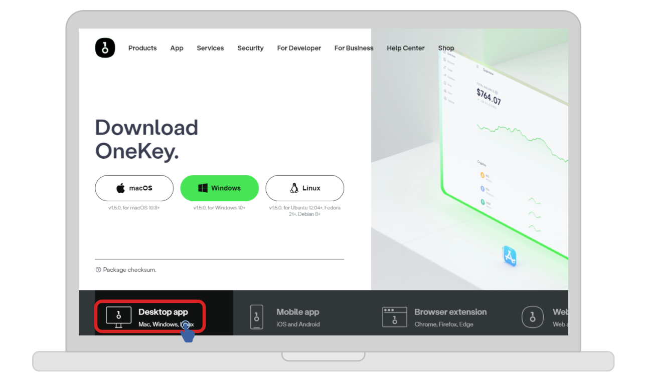646x383 pixels.
Task: Download OneKey for macOS
Action: [134, 188]
